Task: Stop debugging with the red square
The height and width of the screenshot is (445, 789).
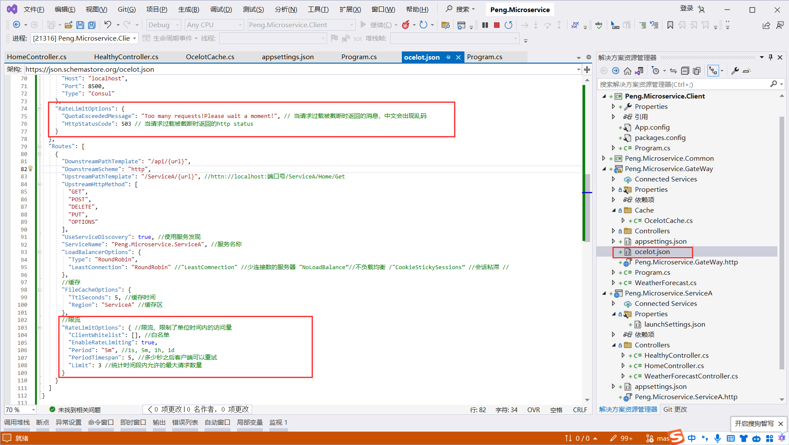Action: click(x=497, y=25)
